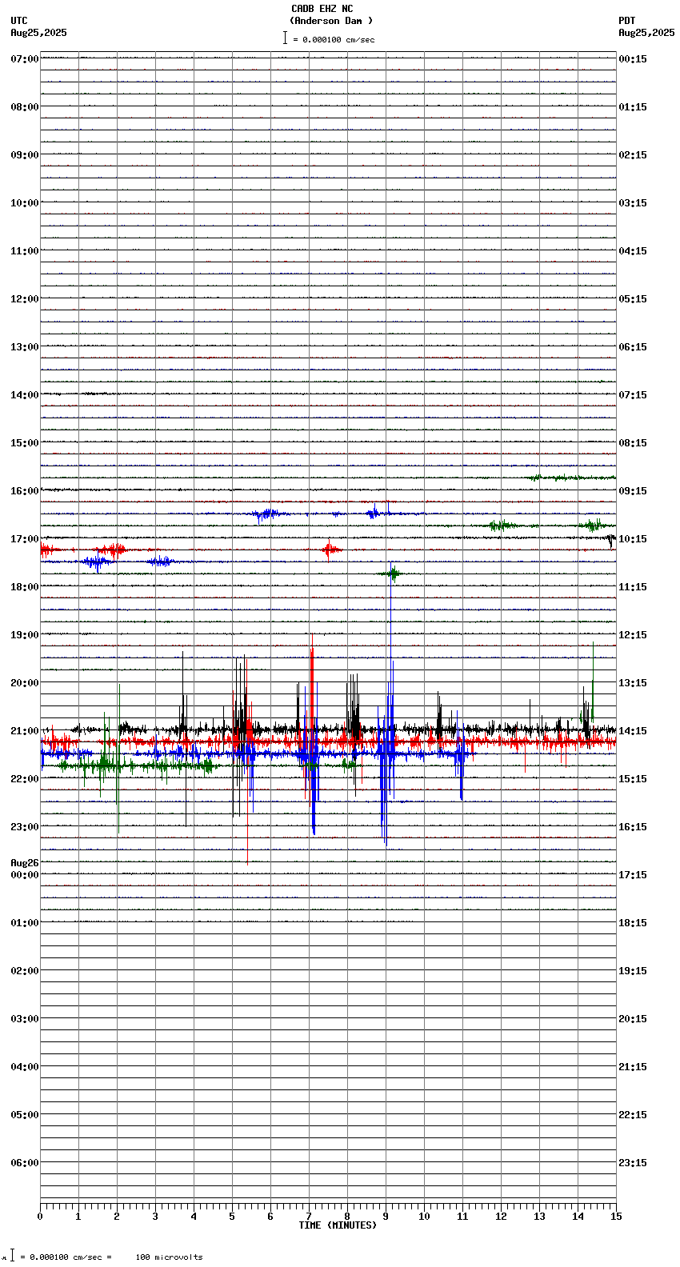Click the 23:15 PDT row label
Viewport: 680px width, 1267px height.
(x=633, y=1163)
